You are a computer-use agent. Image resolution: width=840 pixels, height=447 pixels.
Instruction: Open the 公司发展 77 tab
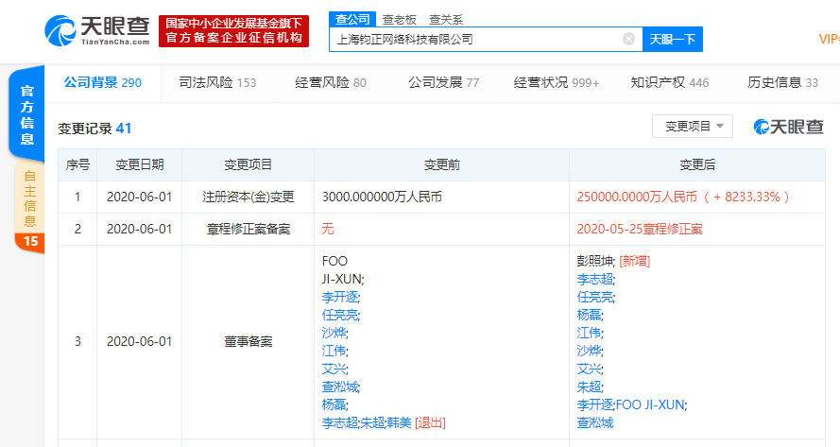tap(443, 82)
